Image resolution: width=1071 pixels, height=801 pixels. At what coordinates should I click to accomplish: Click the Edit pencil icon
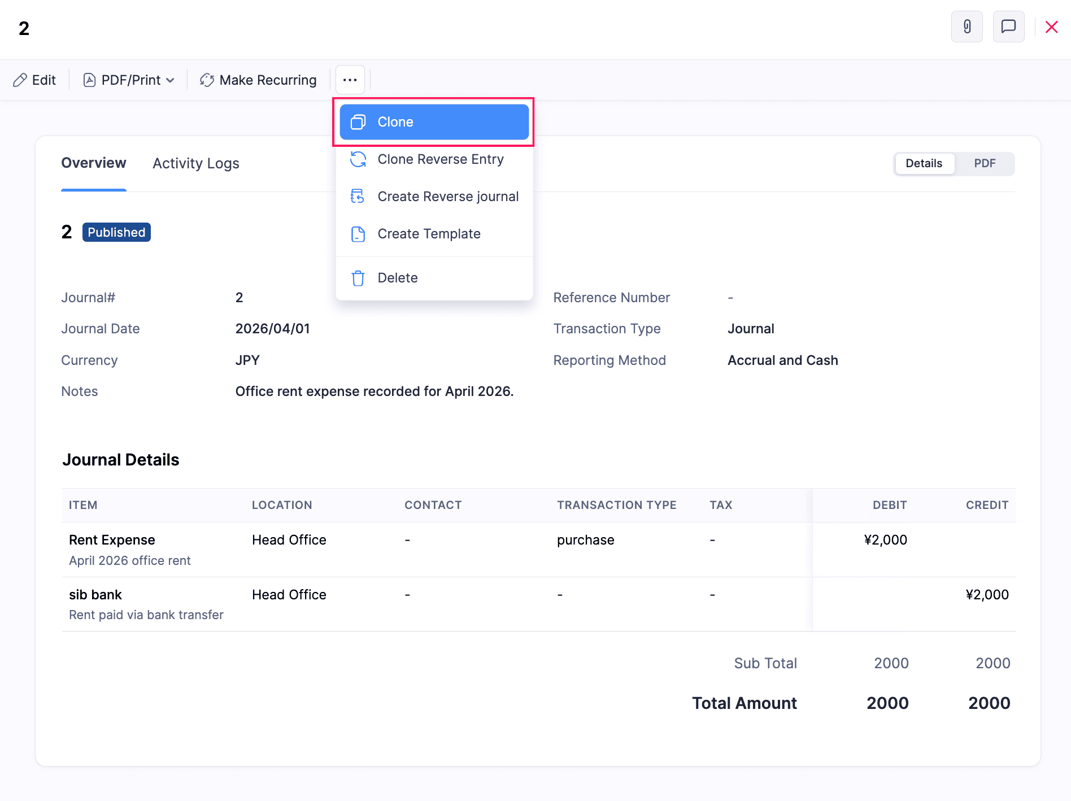point(20,80)
